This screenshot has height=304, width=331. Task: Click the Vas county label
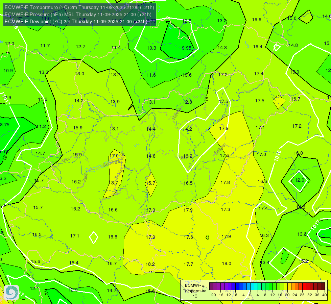click(66, 160)
